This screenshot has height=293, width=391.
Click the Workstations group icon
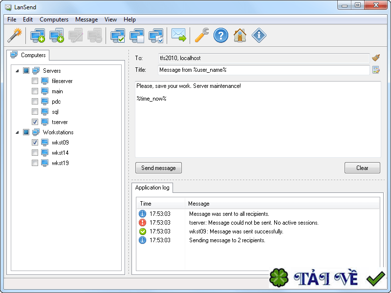(36, 132)
